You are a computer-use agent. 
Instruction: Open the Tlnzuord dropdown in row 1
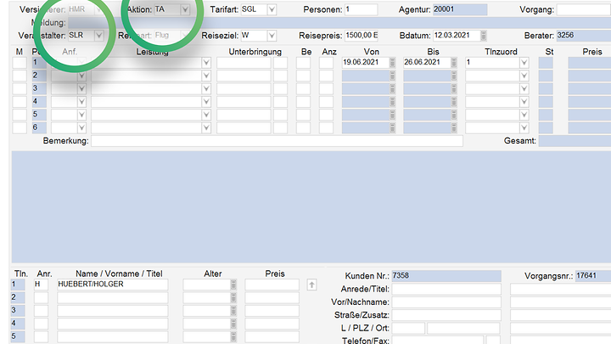click(x=524, y=63)
